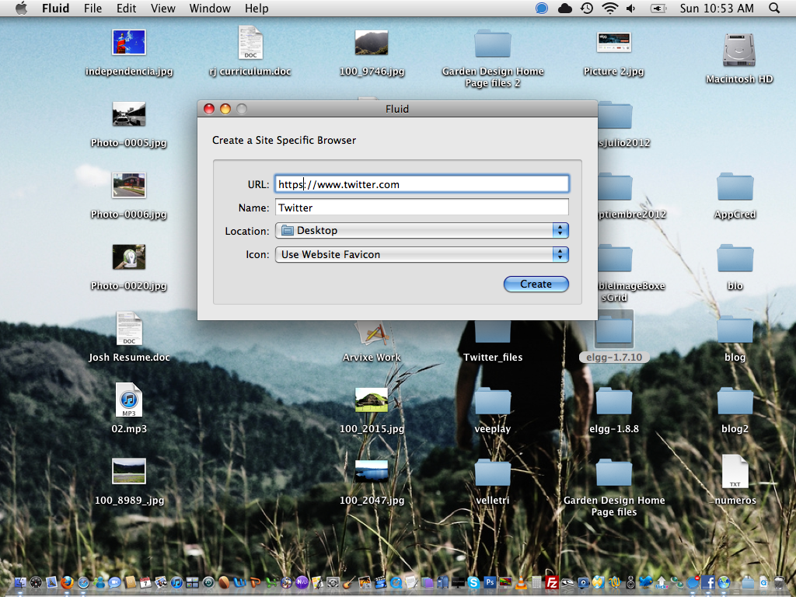Image resolution: width=796 pixels, height=597 pixels.
Task: Select the elgg-1.8.8 folder
Action: 614,402
